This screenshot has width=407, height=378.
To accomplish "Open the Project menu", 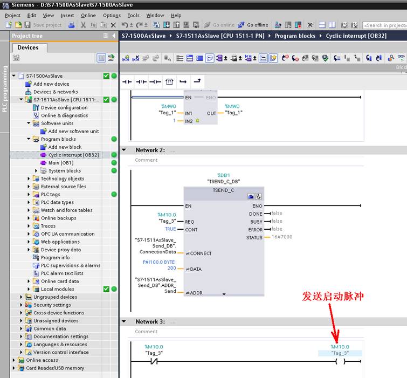I will [12, 15].
